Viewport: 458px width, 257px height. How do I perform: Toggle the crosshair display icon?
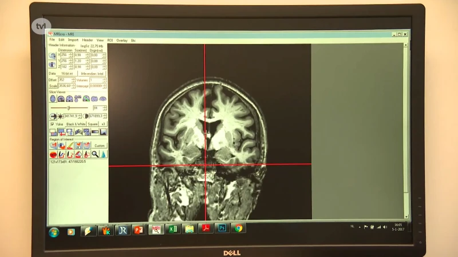pyautogui.click(x=62, y=132)
